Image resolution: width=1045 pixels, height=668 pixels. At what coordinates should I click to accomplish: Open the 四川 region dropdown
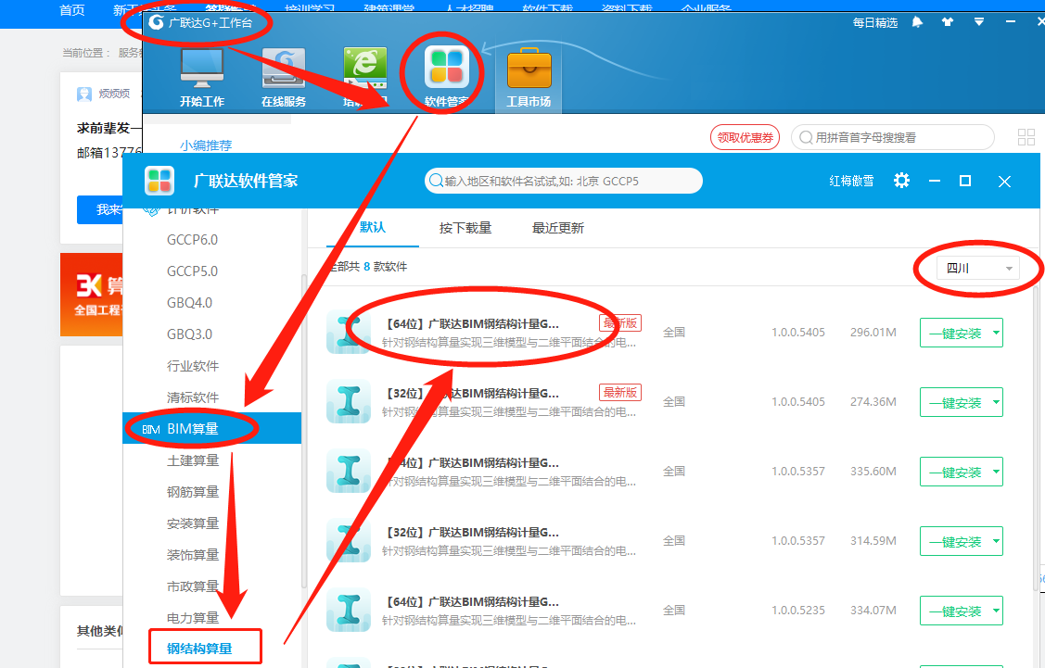point(977,268)
